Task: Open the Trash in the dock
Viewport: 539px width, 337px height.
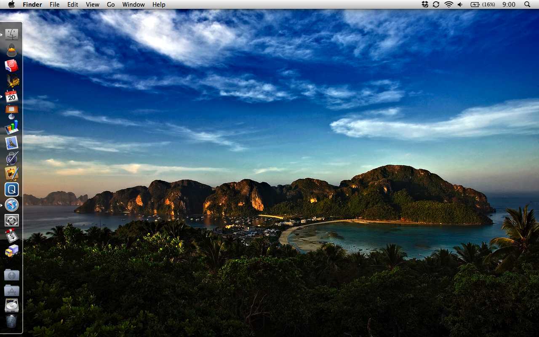Action: pos(11,321)
